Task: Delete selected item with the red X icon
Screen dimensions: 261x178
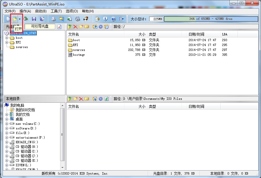Action: 75,26
